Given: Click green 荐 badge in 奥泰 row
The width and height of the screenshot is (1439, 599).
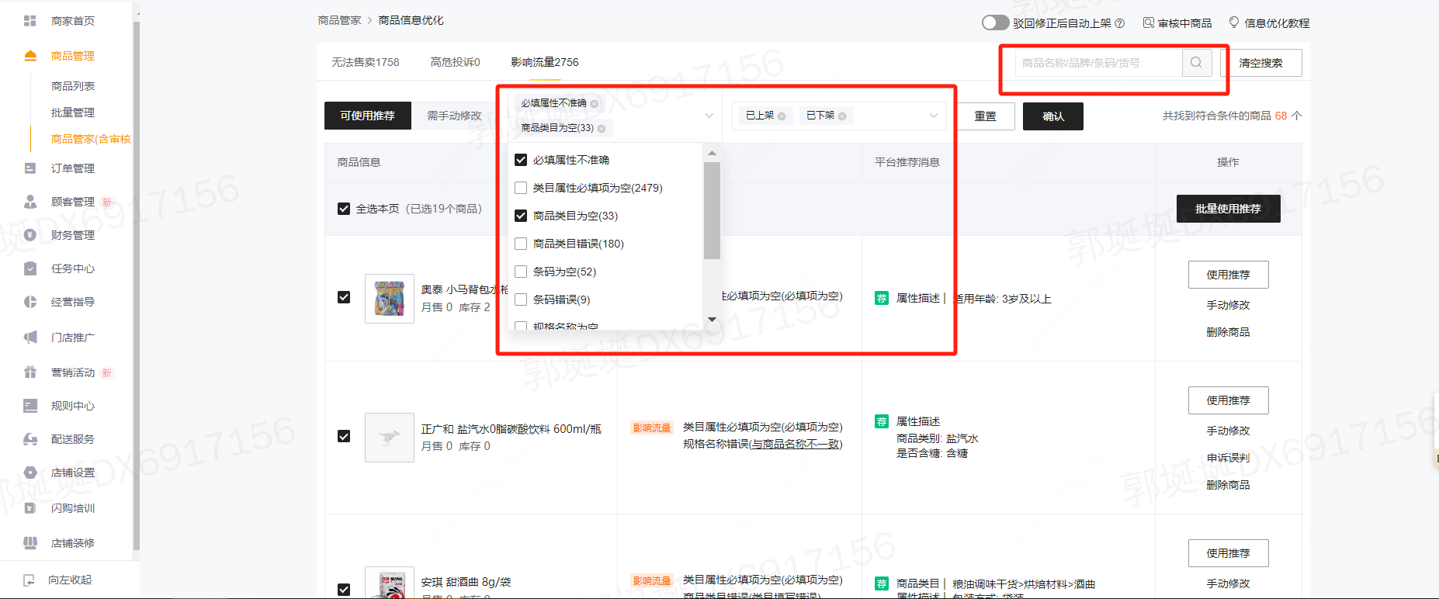Looking at the screenshot, I should (882, 298).
